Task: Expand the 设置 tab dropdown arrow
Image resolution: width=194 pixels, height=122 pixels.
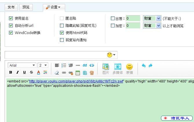Action: (59, 7)
